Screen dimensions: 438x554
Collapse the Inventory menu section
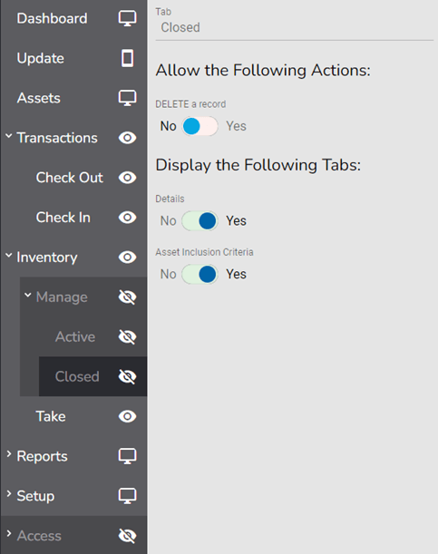9,256
